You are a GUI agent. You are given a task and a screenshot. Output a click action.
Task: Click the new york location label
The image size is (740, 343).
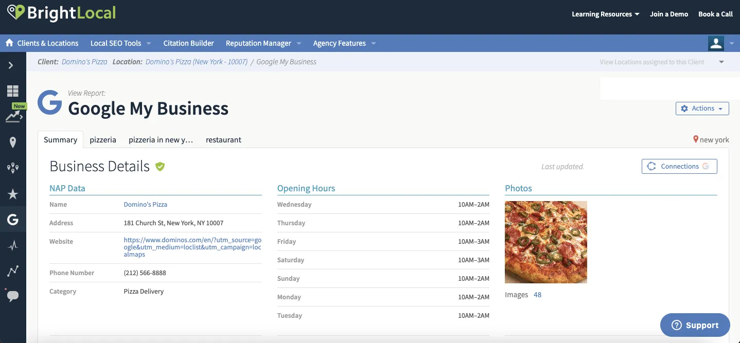pyautogui.click(x=714, y=140)
